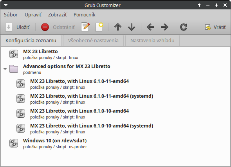
Task: Create new entry with star page icon
Action: (99, 27)
